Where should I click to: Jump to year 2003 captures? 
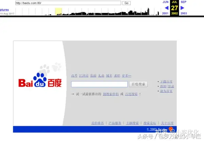click(184, 13)
